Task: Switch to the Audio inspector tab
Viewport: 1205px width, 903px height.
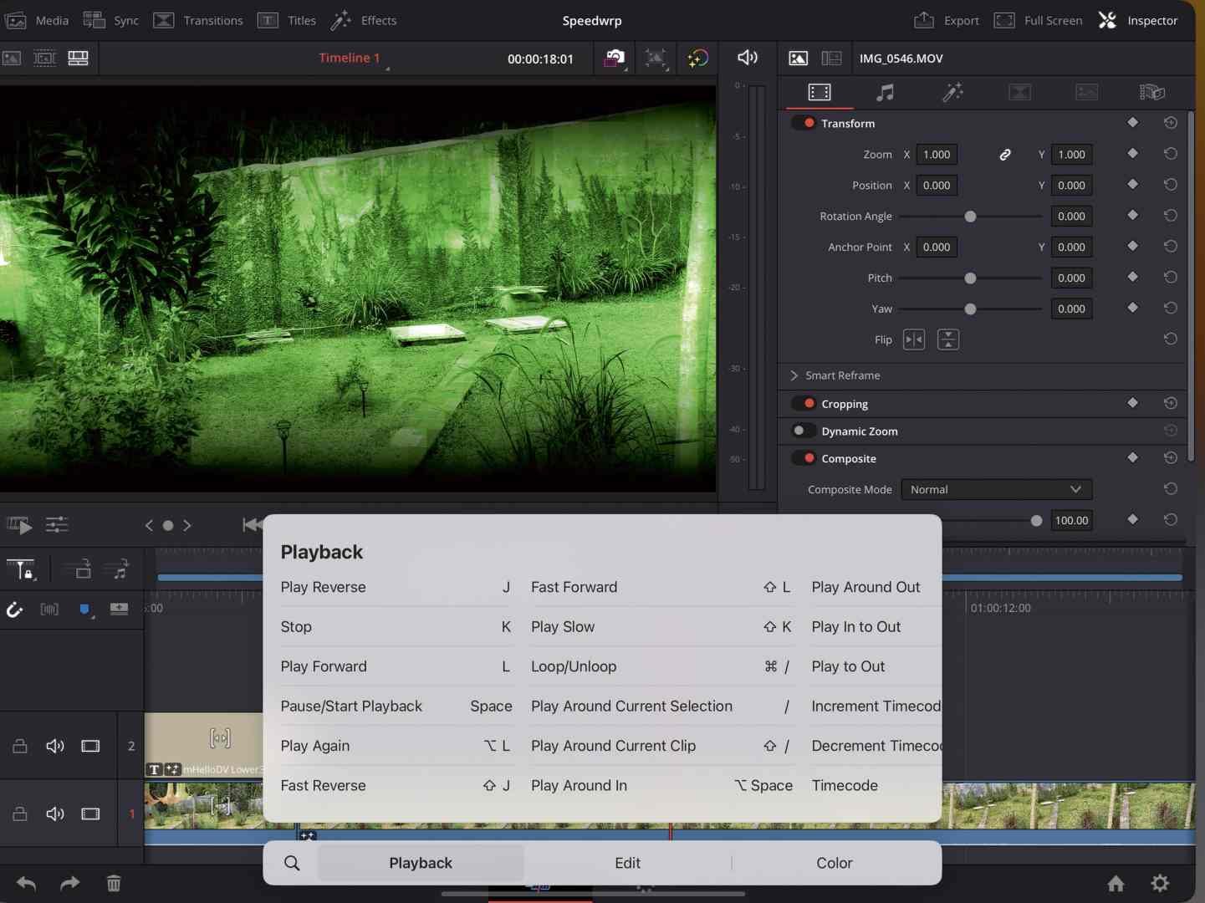Action: point(886,92)
